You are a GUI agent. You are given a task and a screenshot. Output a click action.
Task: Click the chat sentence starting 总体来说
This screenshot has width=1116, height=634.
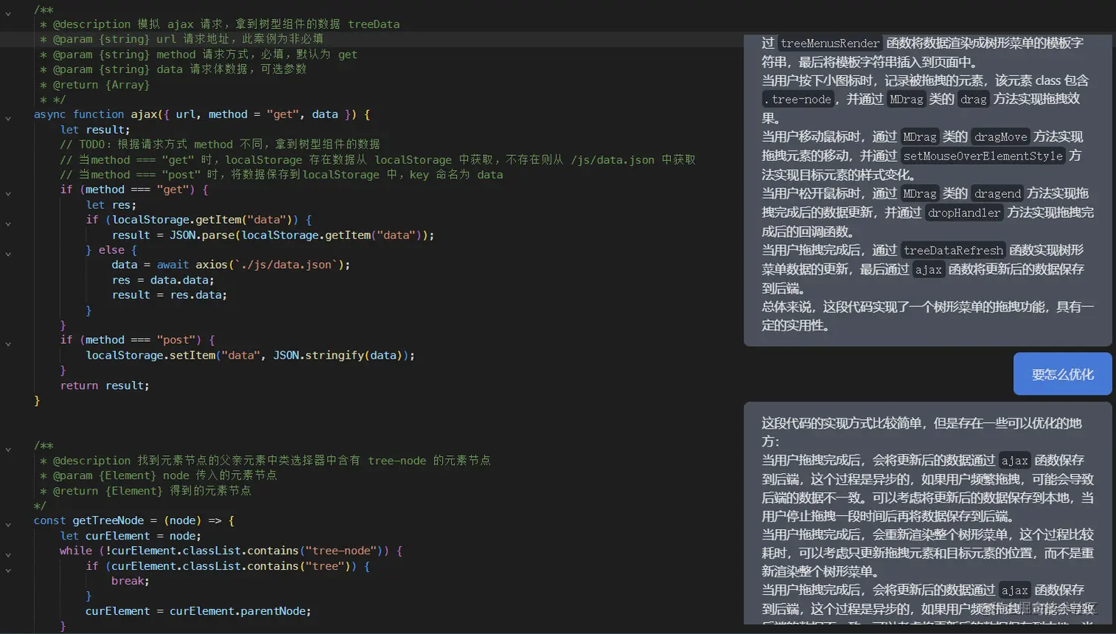(928, 316)
